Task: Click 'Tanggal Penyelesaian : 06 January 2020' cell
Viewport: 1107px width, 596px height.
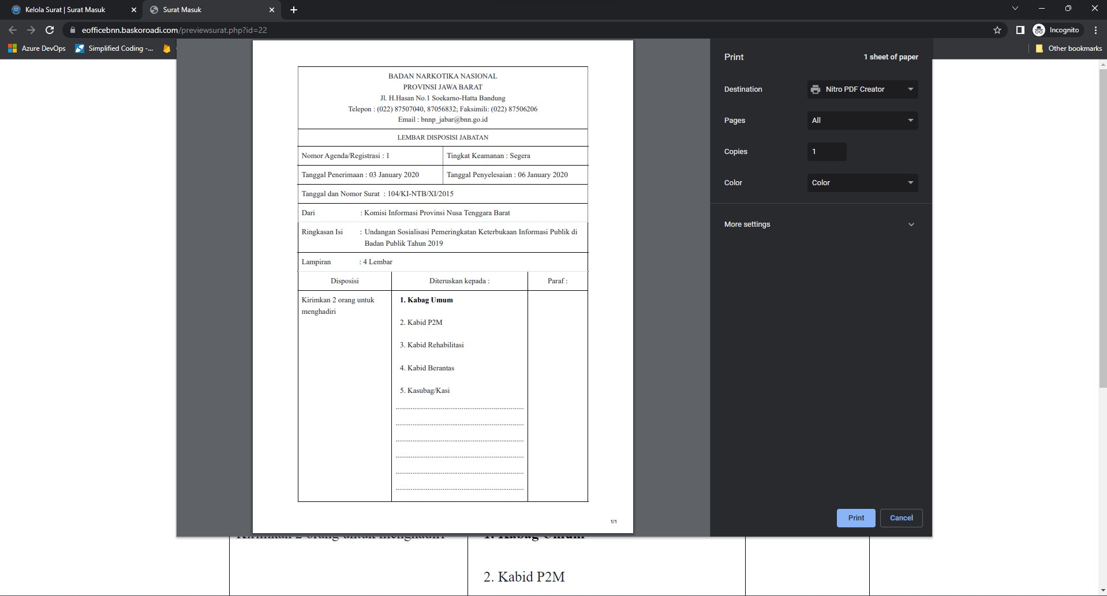Action: click(515, 175)
